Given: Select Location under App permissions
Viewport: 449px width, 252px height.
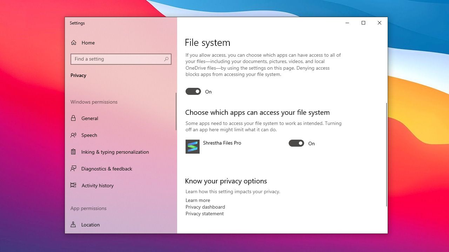Looking at the screenshot, I should click(x=90, y=224).
